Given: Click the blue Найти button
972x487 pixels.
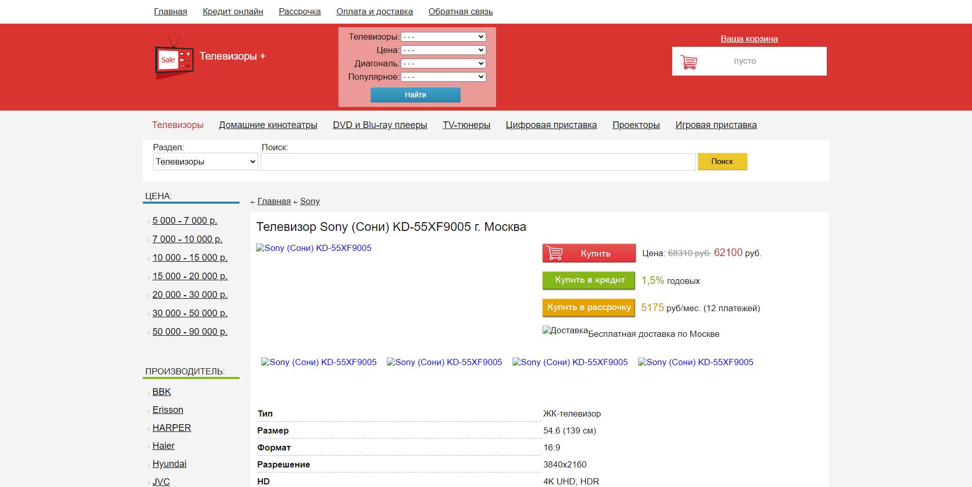Looking at the screenshot, I should (416, 95).
